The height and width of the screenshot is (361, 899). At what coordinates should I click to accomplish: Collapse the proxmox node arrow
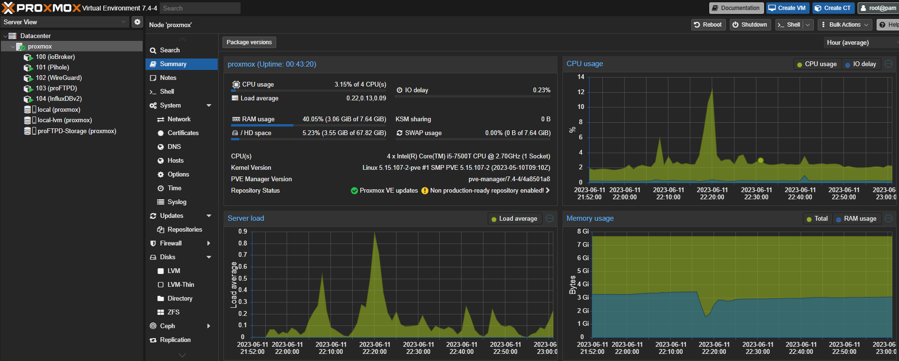point(13,47)
